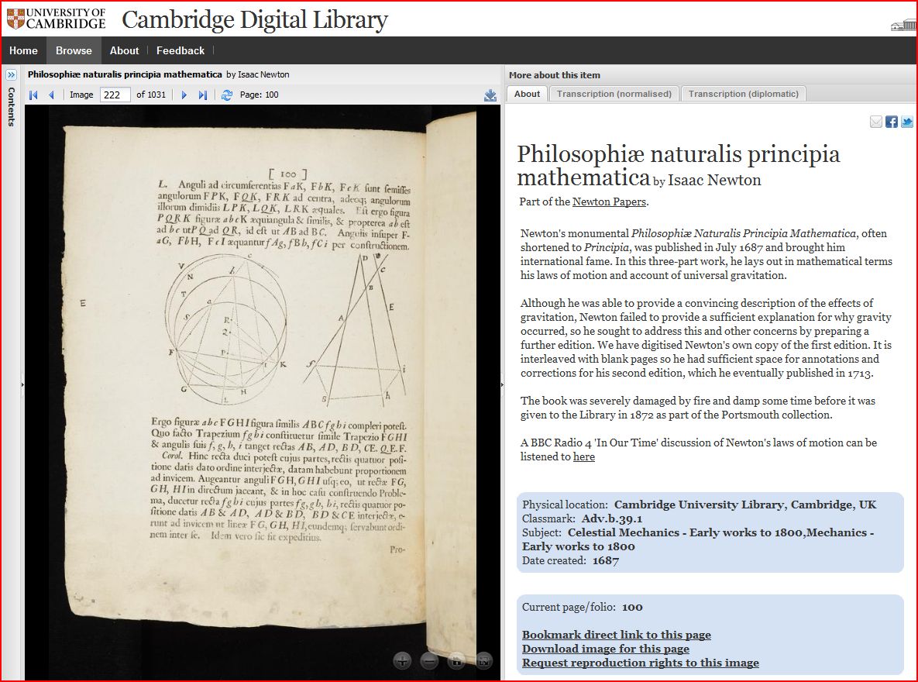Collapse panel using right divider arrow
This screenshot has height=682, width=918.
click(x=502, y=385)
